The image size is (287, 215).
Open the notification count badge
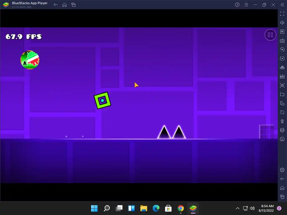(279, 208)
